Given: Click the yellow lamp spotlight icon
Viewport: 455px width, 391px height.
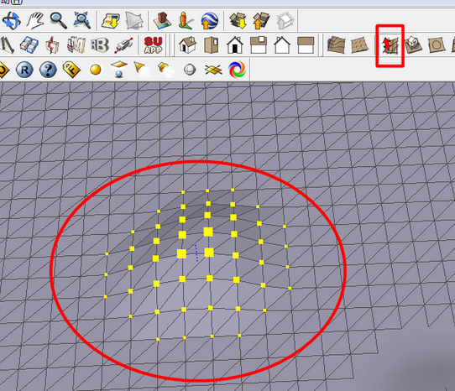Looking at the screenshot, I should point(166,70).
